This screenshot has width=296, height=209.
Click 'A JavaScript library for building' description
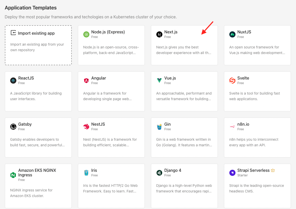click(36, 94)
